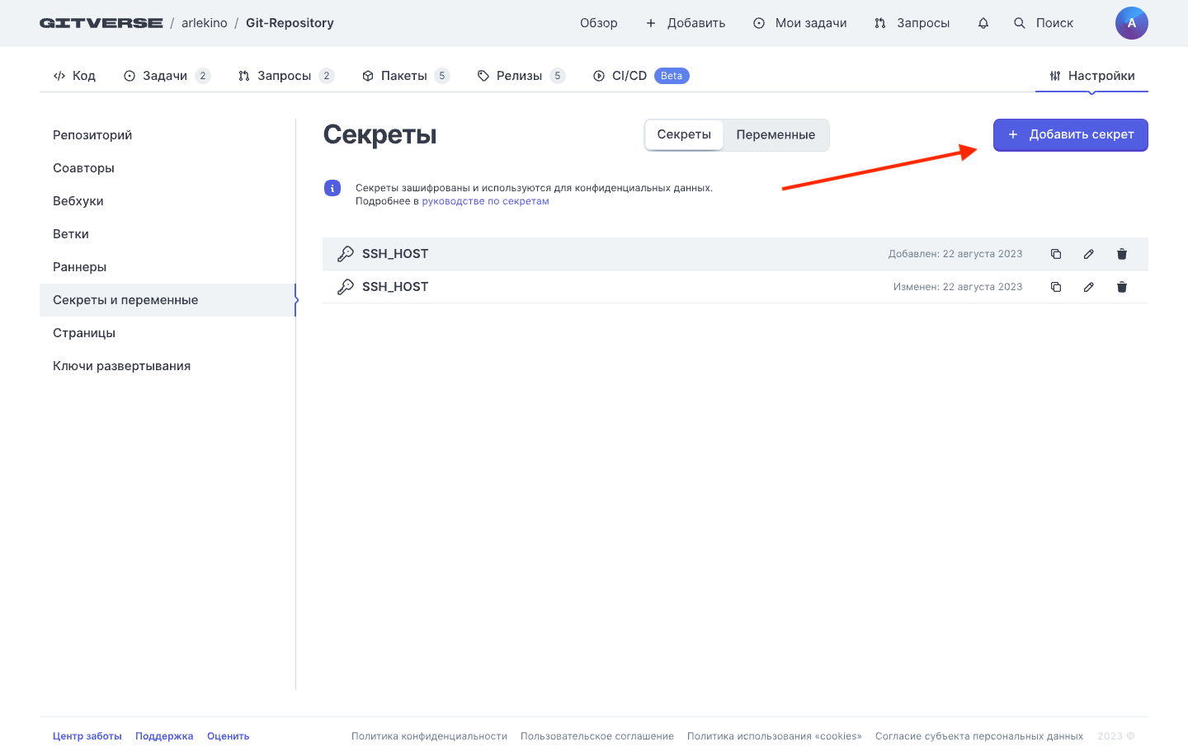1188x756 pixels.
Task: Copy the second SSH_HOST secret
Action: [1056, 287]
